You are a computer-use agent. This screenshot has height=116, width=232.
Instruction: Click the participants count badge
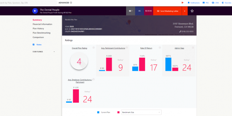point(130,11)
